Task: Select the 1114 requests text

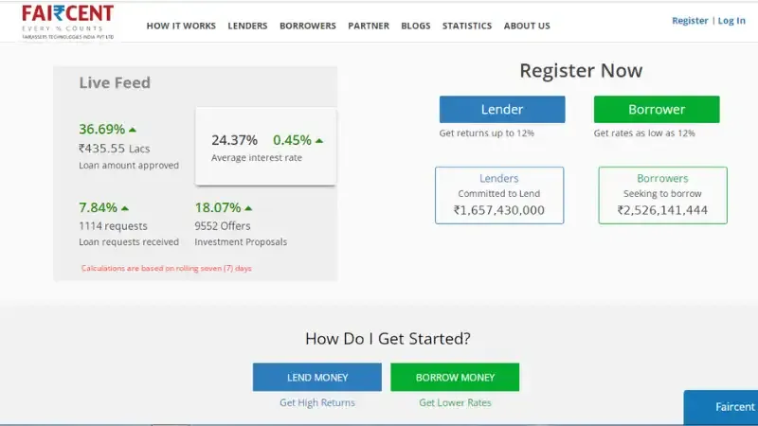Action: (x=113, y=226)
